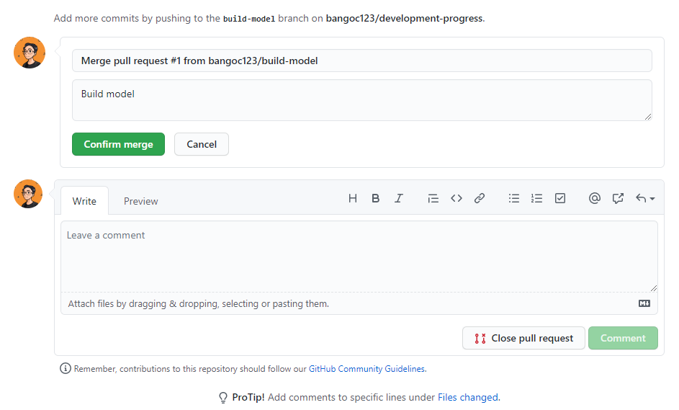Apply italic formatting icon
Image resolution: width=679 pixels, height=410 pixels.
coord(398,198)
